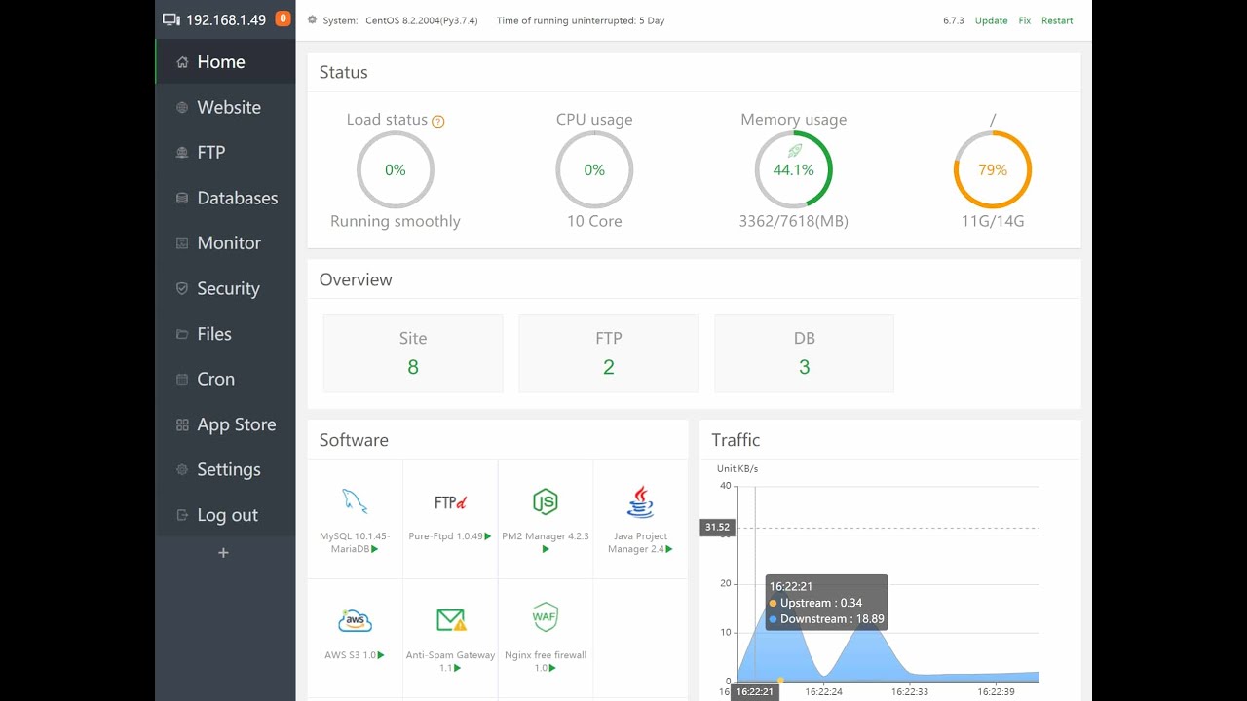Click the Anti-Spam Gateway mail icon
The width and height of the screenshot is (1247, 701).
click(450, 620)
